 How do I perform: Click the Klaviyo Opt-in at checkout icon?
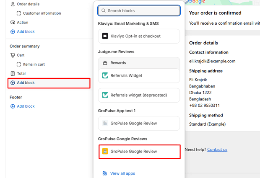tap(105, 36)
